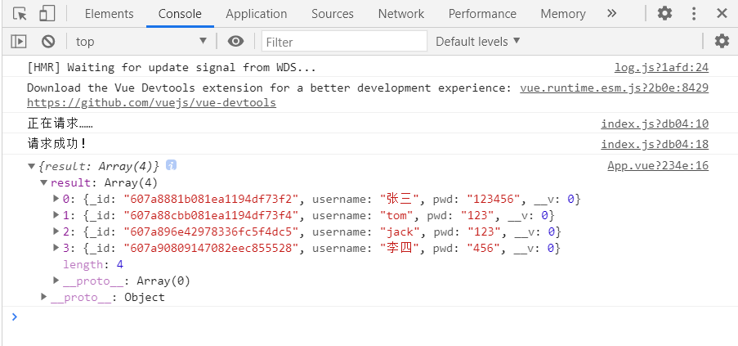738x346 pixels.
Task: Open the Network tab
Action: tap(401, 14)
